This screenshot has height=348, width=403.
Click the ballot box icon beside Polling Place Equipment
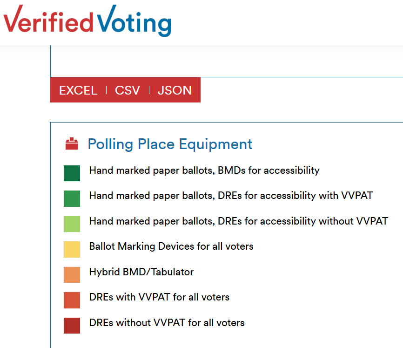point(72,144)
